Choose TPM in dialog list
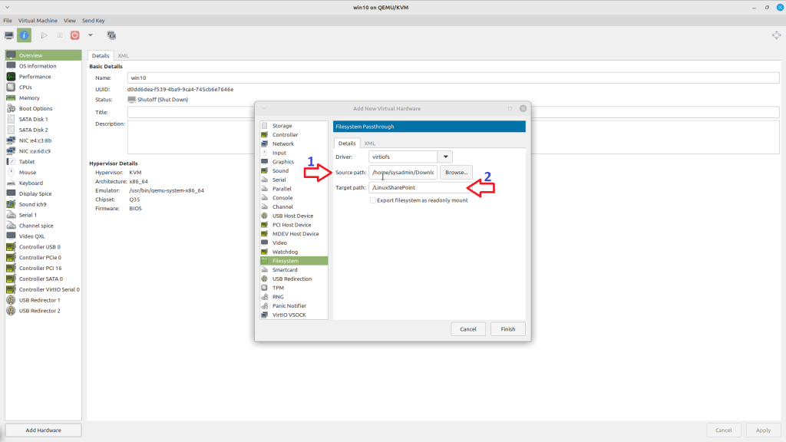 [294, 289]
